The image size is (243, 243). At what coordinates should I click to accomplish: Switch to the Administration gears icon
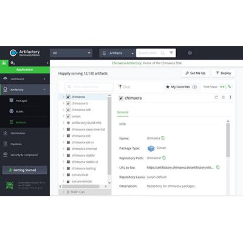point(13,63)
